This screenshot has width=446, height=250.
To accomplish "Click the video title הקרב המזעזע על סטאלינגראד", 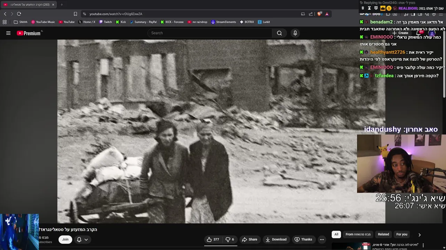I will (x=68, y=230).
